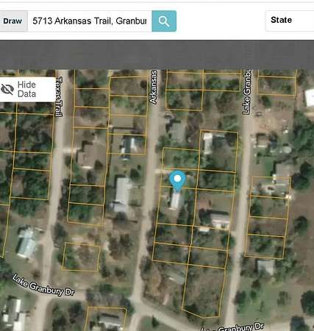
Task: Click the dark gray banner bar
Action: click(x=157, y=54)
